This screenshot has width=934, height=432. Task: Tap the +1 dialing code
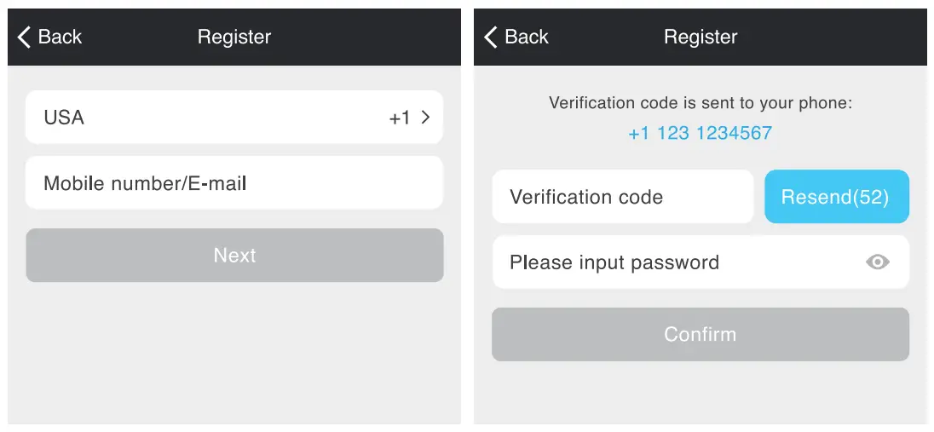(400, 118)
